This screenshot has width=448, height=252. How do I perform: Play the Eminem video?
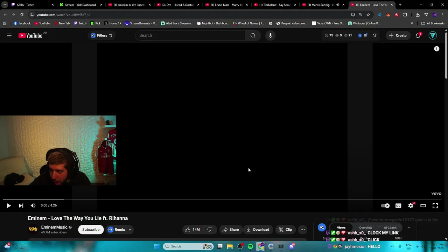[9, 205]
